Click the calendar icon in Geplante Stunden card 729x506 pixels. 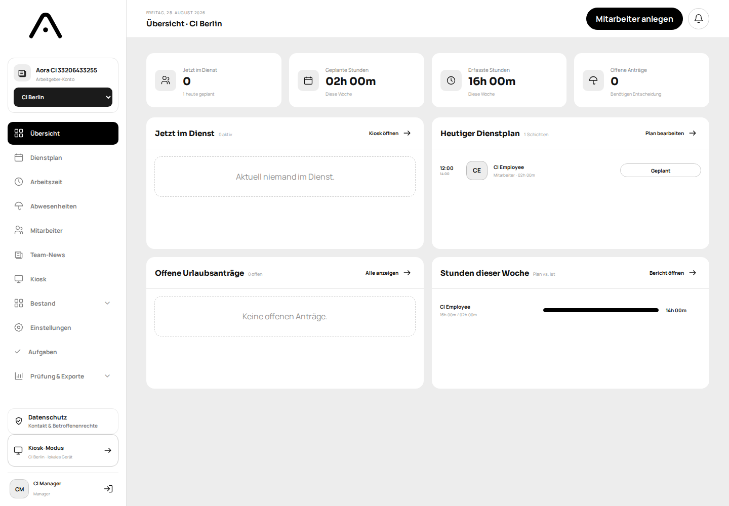pos(308,80)
